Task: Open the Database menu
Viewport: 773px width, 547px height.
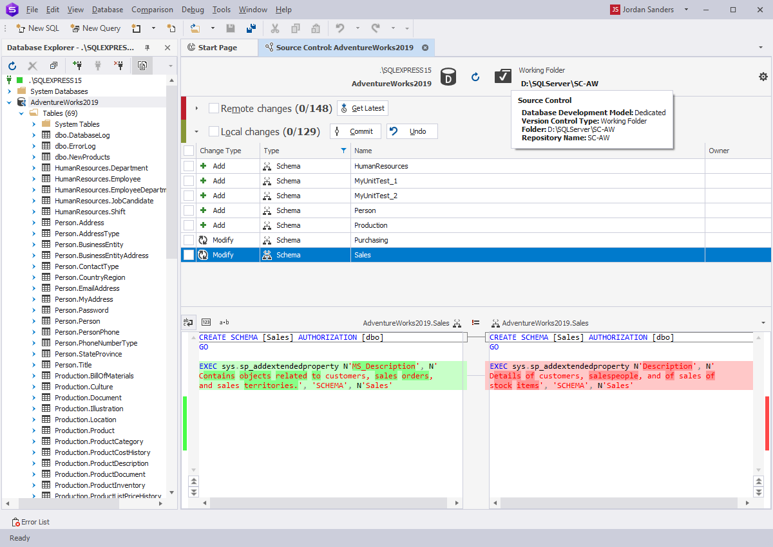Action: (107, 9)
